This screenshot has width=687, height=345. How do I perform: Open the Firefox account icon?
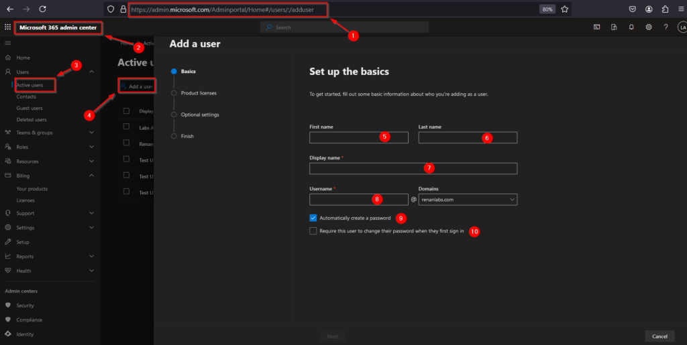point(649,9)
